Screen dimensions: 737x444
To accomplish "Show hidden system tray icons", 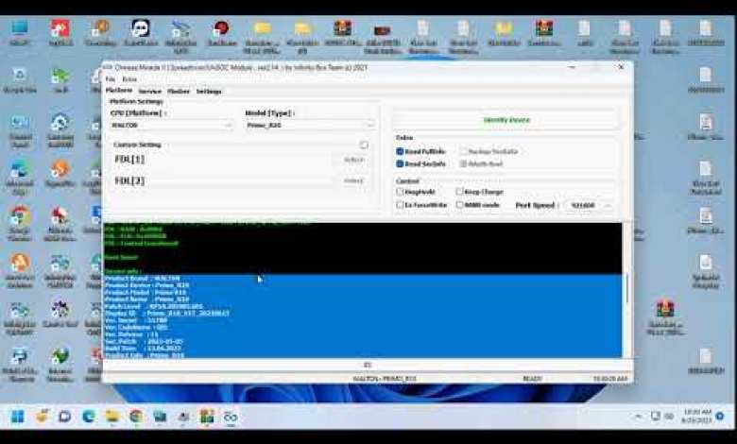I will (x=638, y=417).
